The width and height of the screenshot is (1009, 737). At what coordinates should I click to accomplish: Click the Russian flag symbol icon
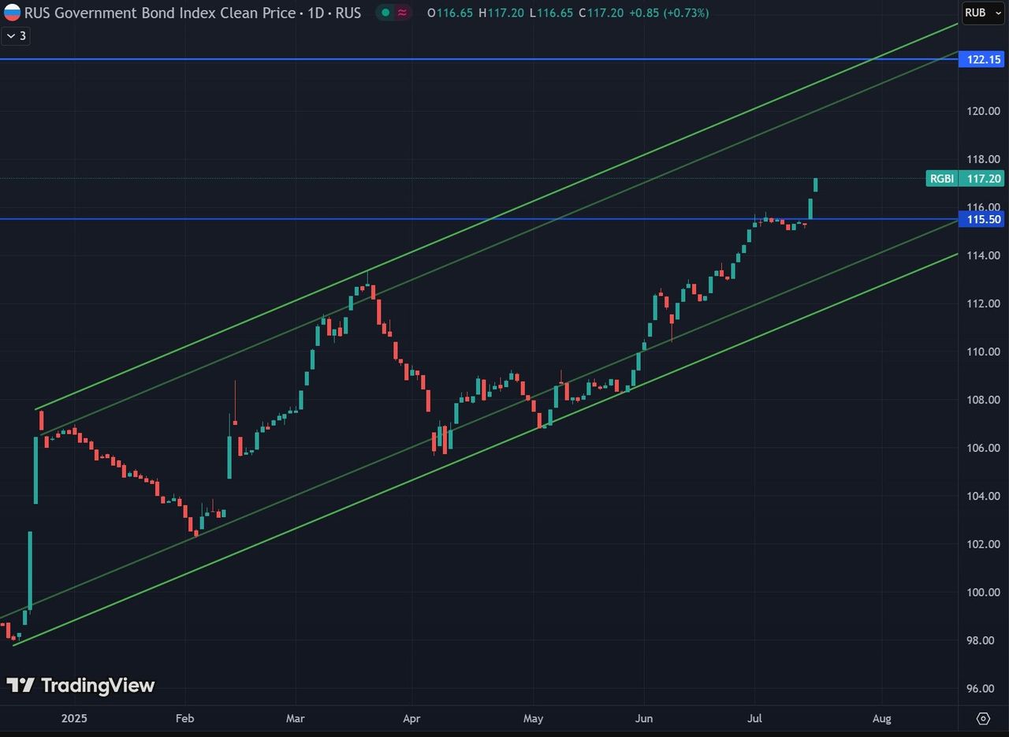(13, 13)
